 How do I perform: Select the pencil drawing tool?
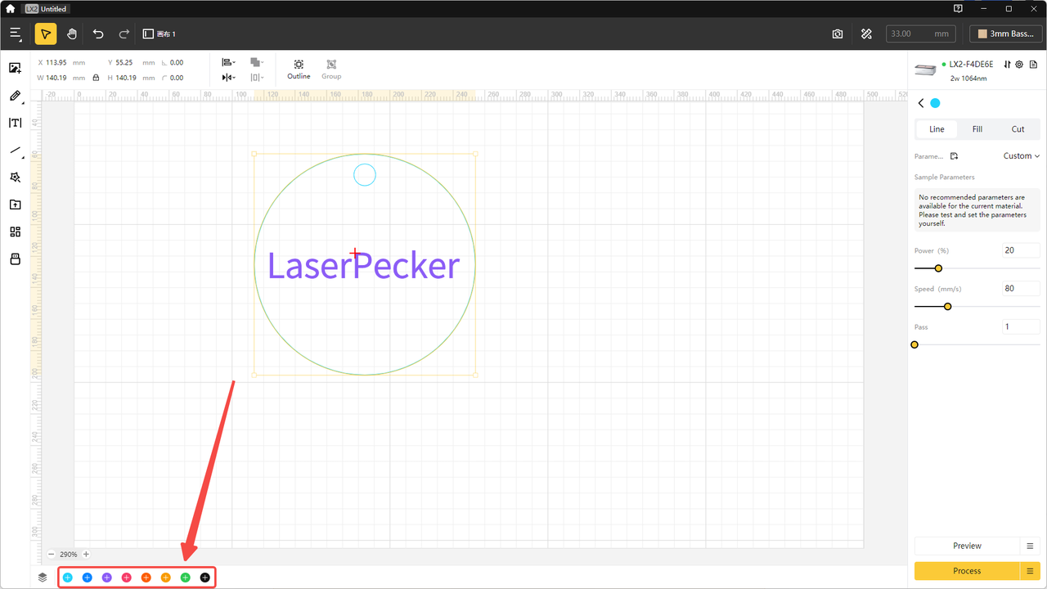tap(15, 96)
